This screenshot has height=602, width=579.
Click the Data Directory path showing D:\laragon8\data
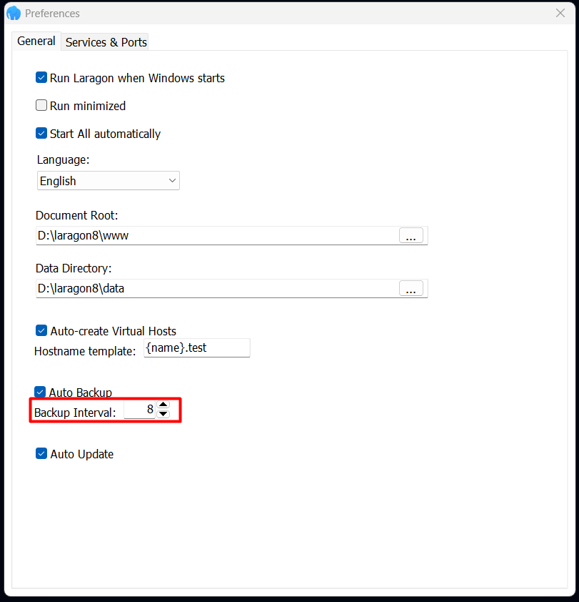coord(214,289)
